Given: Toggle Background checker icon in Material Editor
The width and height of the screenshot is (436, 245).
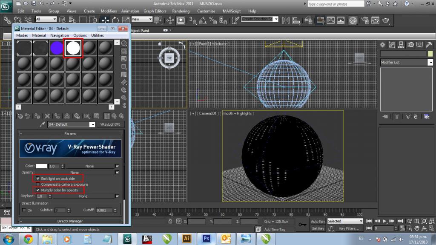Looking at the screenshot, I should click(124, 59).
